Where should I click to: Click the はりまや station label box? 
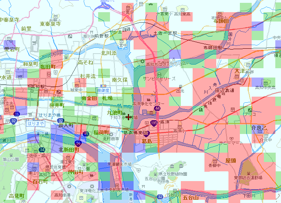(35, 122)
